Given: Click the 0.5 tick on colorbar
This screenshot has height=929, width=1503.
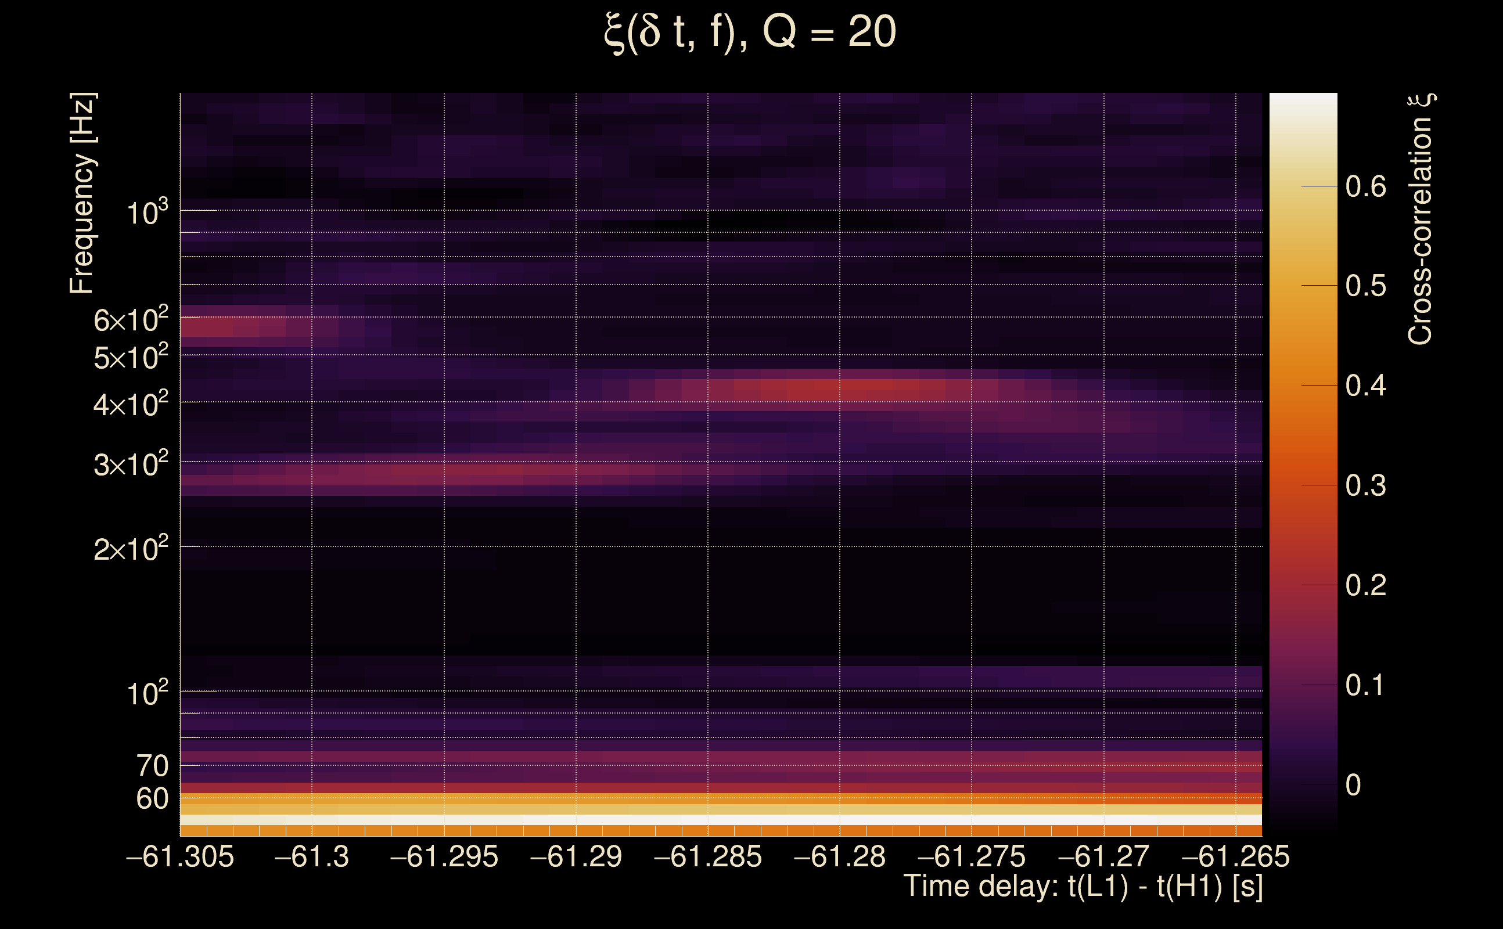Looking at the screenshot, I should pyautogui.click(x=1365, y=286).
